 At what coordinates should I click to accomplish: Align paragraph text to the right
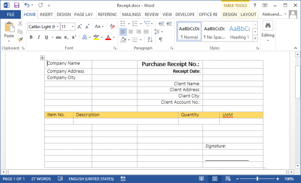click(138, 31)
